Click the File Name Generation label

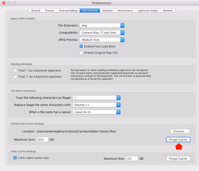coord(23,91)
